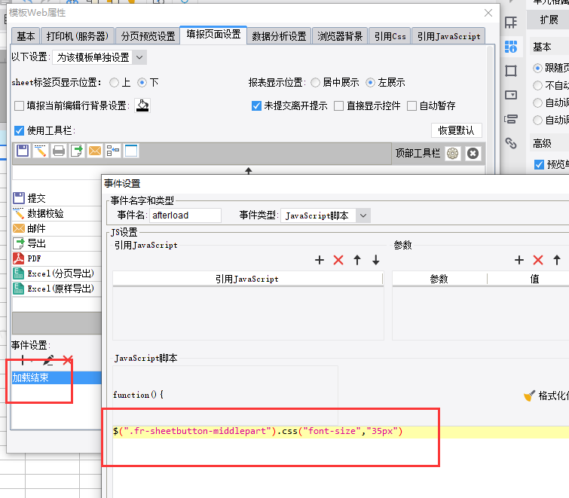Click the data verification pencil icon in the toolbar
The width and height of the screenshot is (569, 498).
point(40,151)
